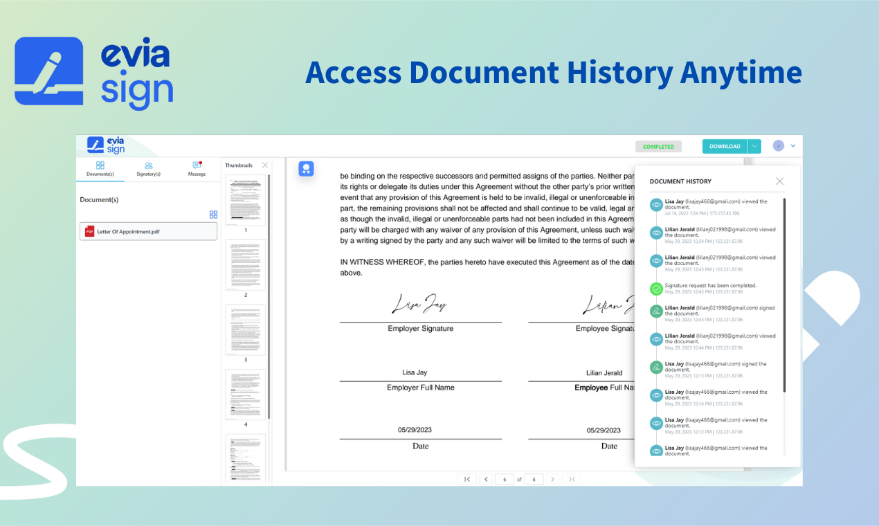Click 'Employer Full Name' label

421,388
